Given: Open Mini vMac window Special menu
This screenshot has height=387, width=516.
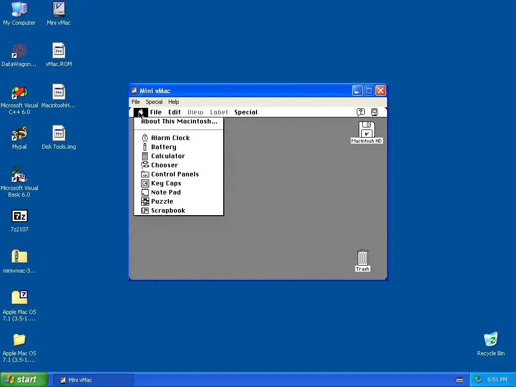Looking at the screenshot, I should point(154,102).
